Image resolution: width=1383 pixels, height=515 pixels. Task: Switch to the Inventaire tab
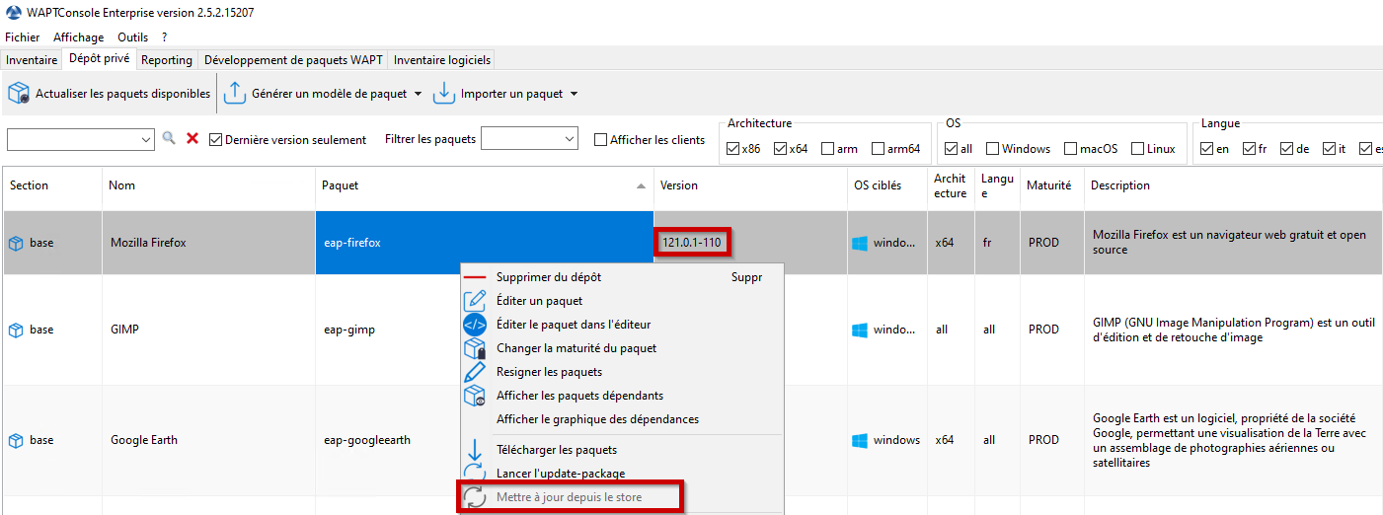pos(32,60)
